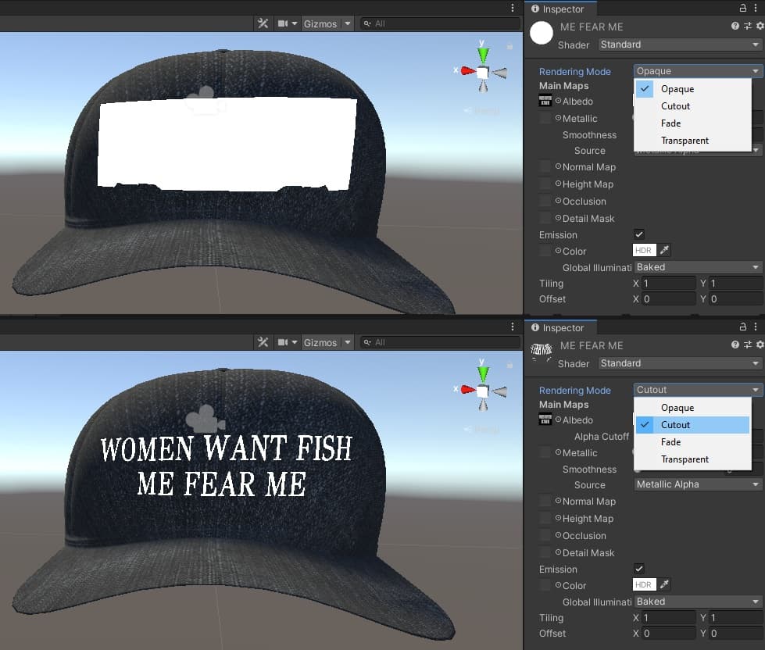Image resolution: width=765 pixels, height=650 pixels.
Task: Open the Shader dropdown in the Opaque inspector
Action: click(679, 45)
